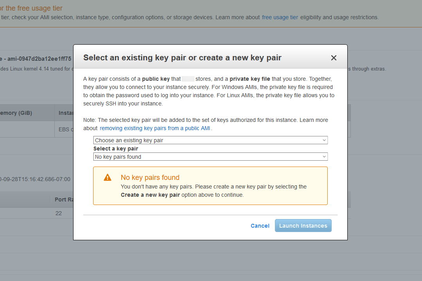Click the bold 'Create a new key pair' text
This screenshot has height=281, width=422.
150,195
